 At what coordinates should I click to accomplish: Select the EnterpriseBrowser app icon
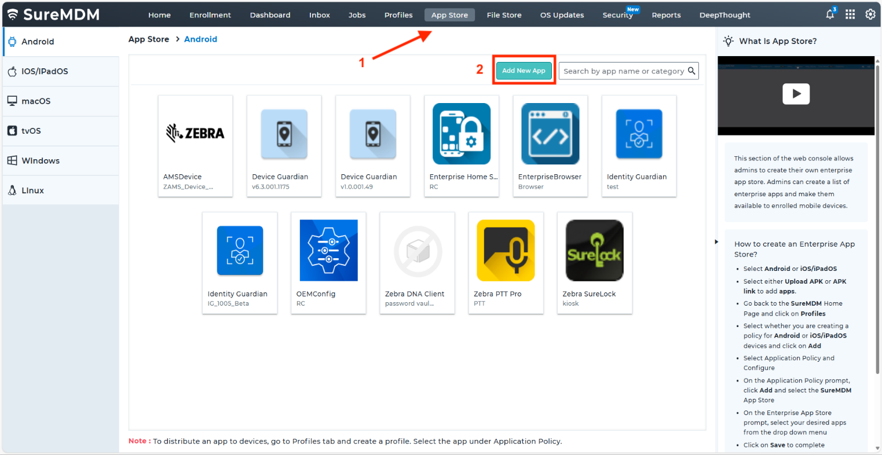pyautogui.click(x=550, y=134)
